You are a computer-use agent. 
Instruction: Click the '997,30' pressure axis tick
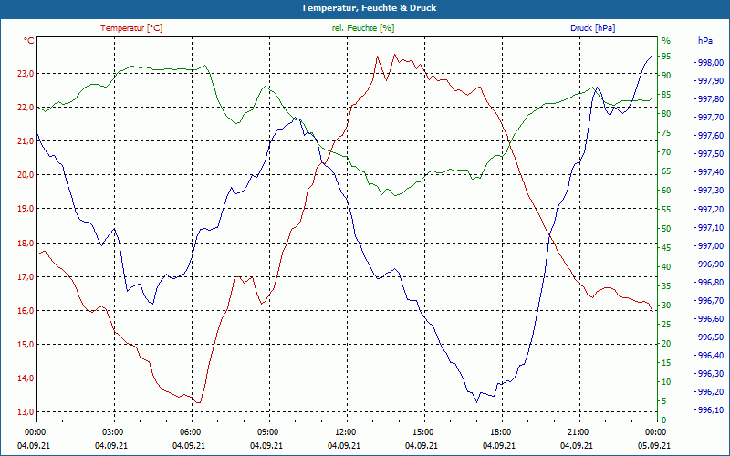tap(712, 191)
